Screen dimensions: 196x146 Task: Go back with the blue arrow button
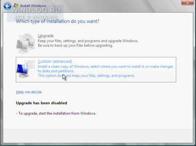(x=7, y=6)
